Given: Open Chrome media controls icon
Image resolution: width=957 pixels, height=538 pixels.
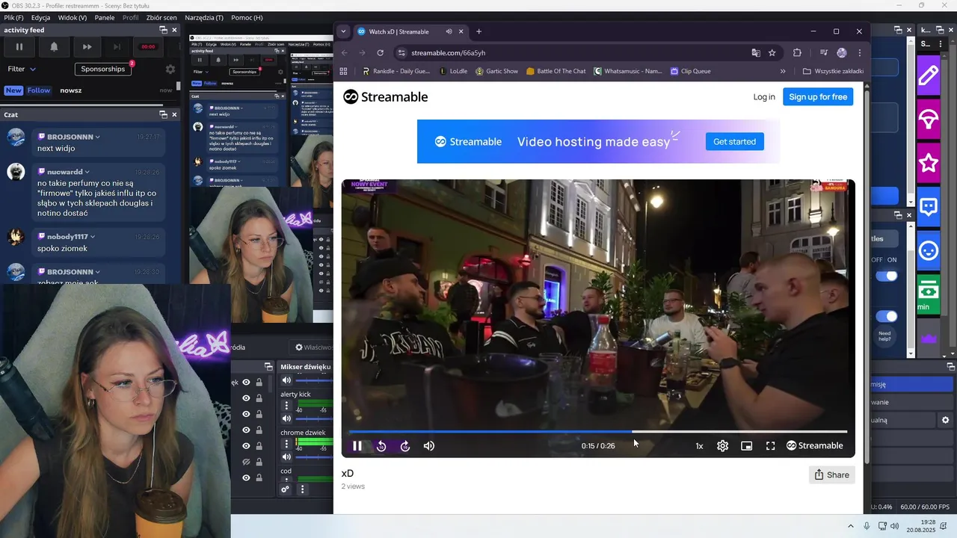Looking at the screenshot, I should pyautogui.click(x=823, y=53).
